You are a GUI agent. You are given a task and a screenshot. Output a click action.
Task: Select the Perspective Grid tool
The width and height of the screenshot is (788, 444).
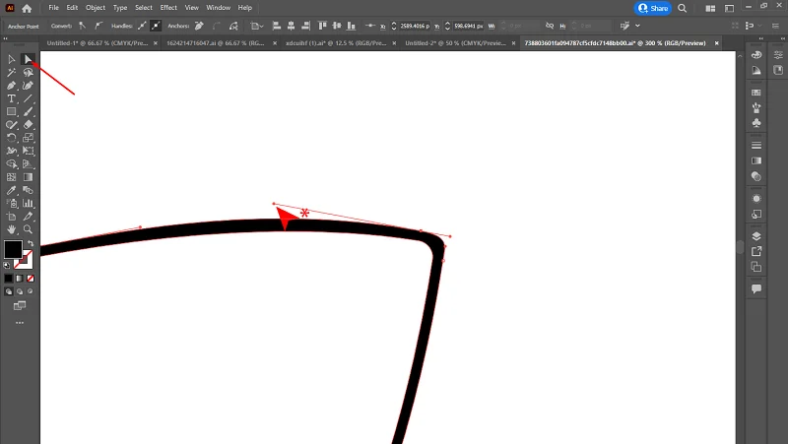[29, 163]
